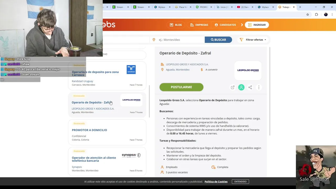Viewport: 336px width, 189px height.
Task: Share the Operario de Depósito job offer
Action: pos(250,87)
